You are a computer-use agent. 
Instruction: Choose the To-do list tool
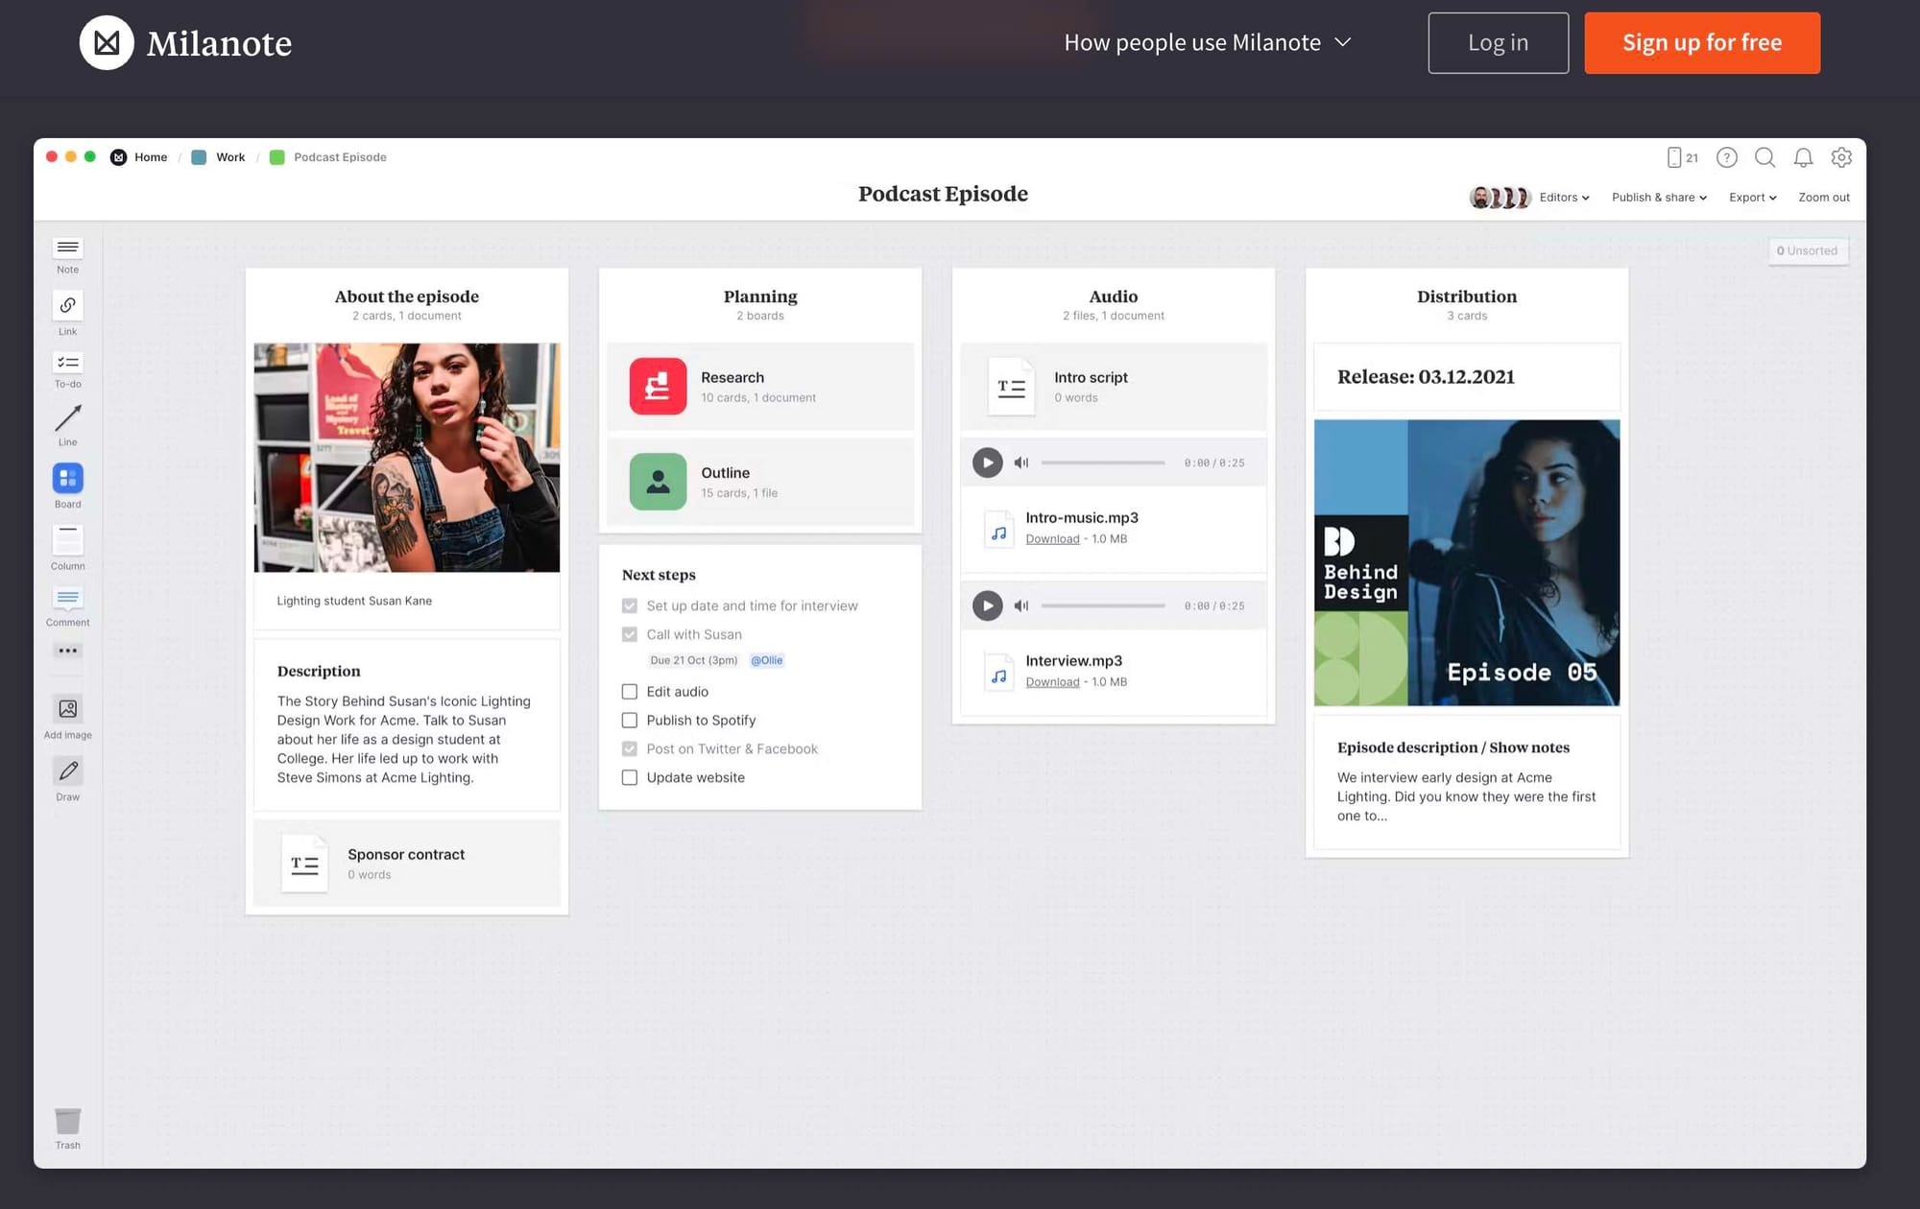(67, 363)
